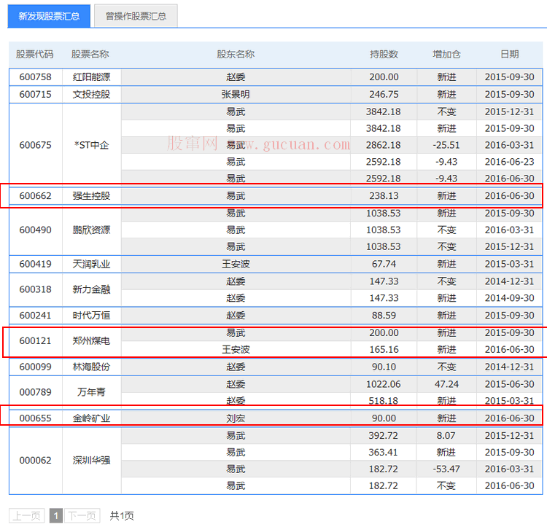This screenshot has width=547, height=527.
Task: Click stock code 600318
Action: pyautogui.click(x=35, y=289)
